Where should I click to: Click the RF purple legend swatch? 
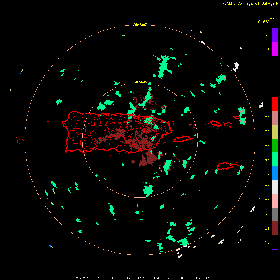click(275, 35)
